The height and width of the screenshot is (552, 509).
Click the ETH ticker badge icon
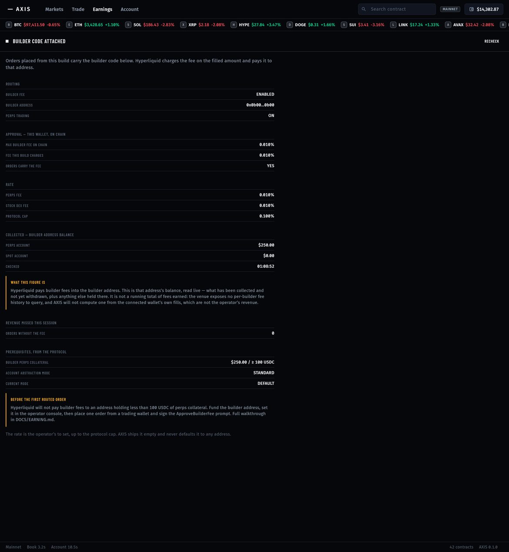click(x=69, y=25)
